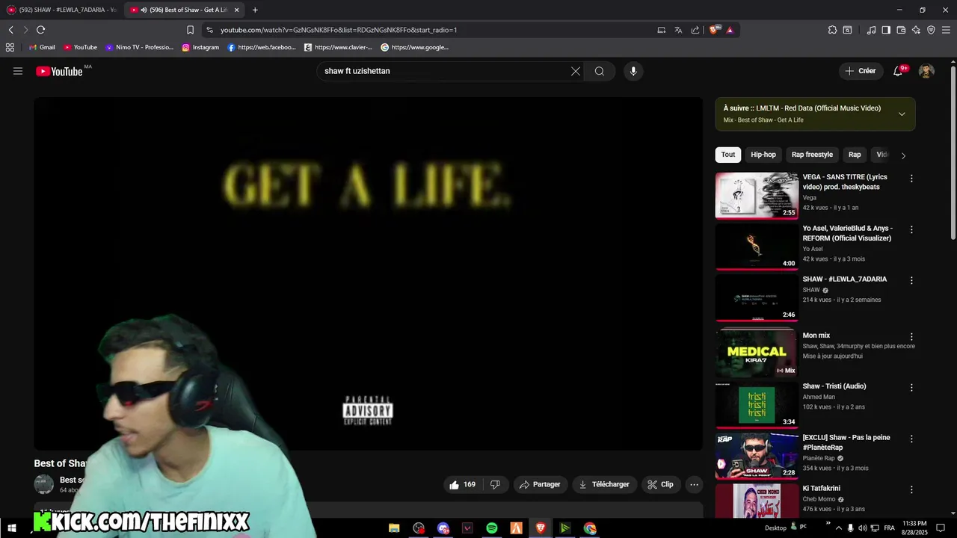This screenshot has height=538, width=957.
Task: Click the Télécharger button
Action: coord(605,484)
